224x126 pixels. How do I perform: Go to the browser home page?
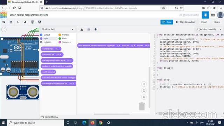[20, 8]
